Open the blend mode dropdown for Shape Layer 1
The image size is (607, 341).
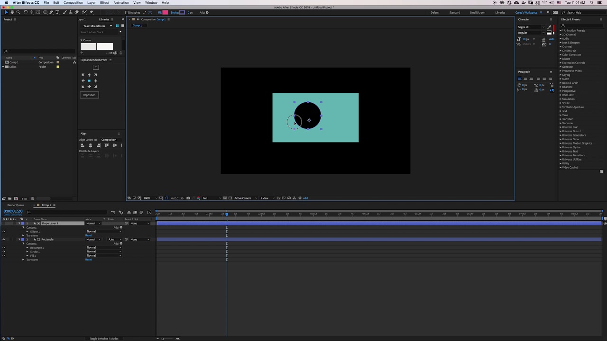[93, 223]
